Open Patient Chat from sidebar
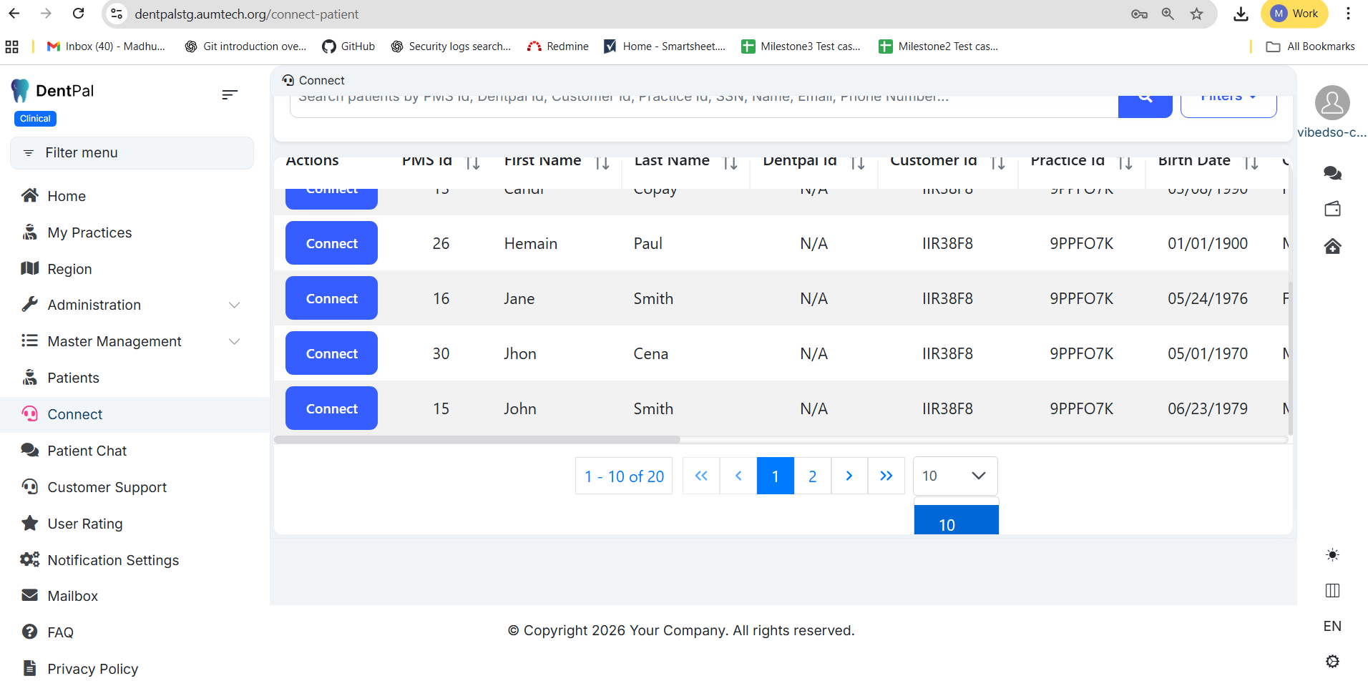Screen dimensions: 1368x691 pyautogui.click(x=87, y=451)
